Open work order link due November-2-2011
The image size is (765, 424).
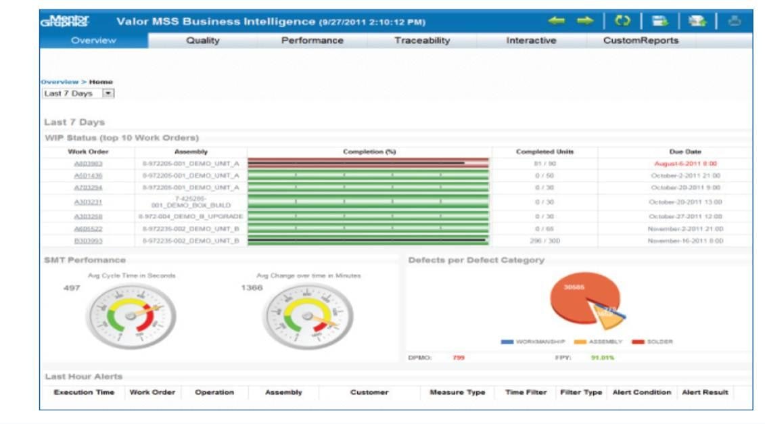pyautogui.click(x=88, y=229)
